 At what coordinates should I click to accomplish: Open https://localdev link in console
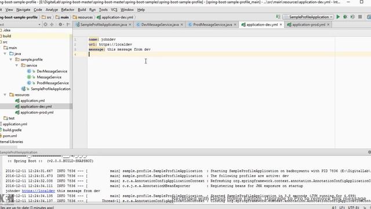click(38, 191)
